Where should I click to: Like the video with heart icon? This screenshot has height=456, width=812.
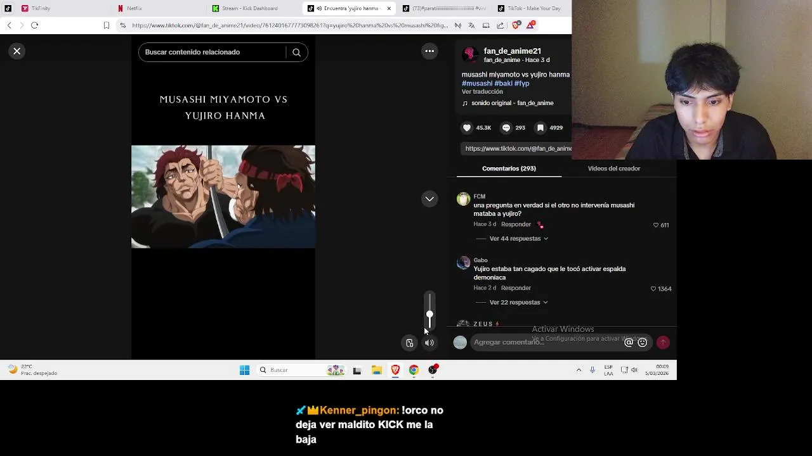(467, 128)
